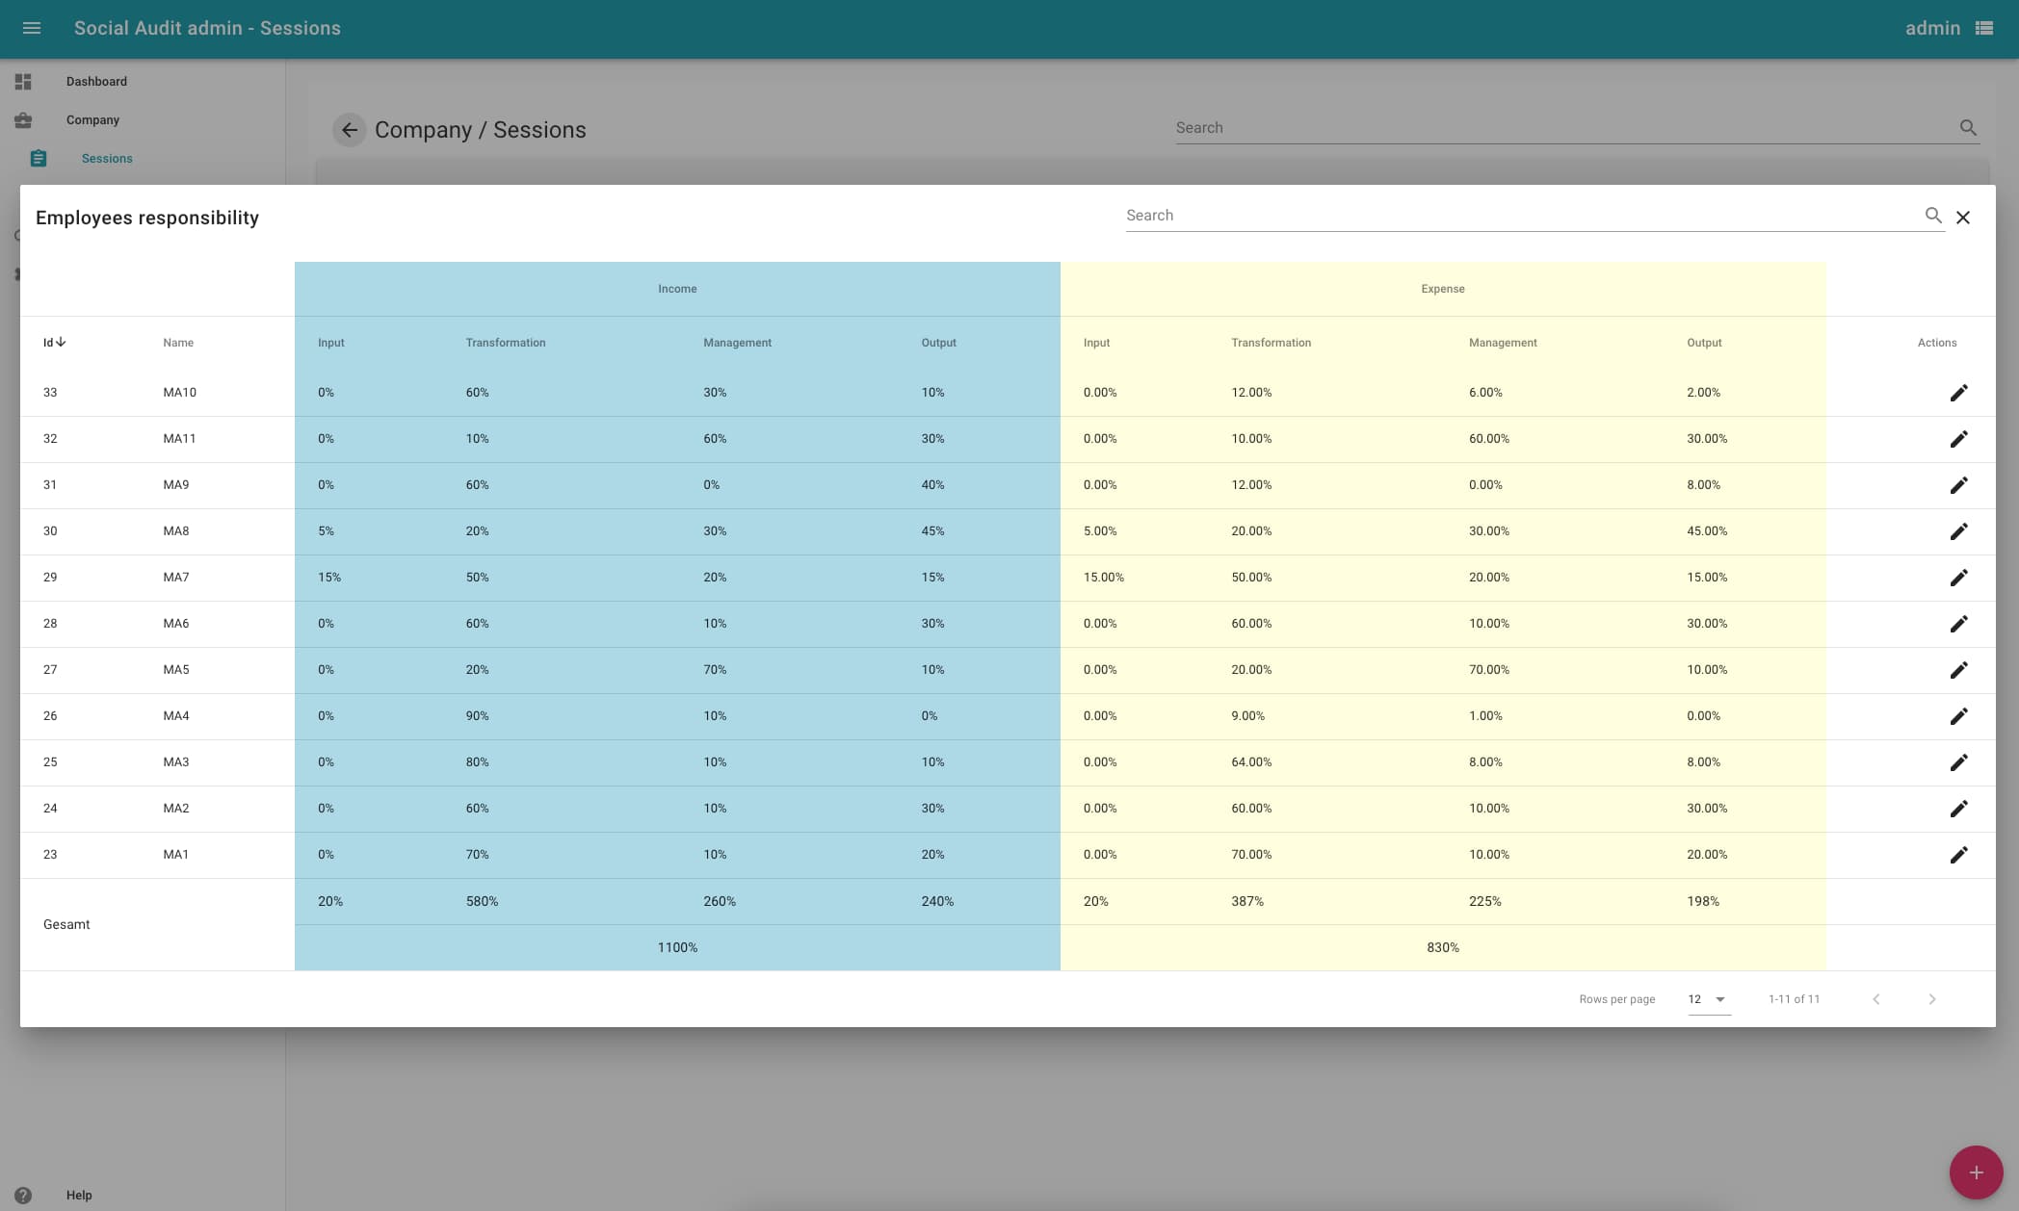Edit the MA7 row using pencil

[x=1958, y=578]
